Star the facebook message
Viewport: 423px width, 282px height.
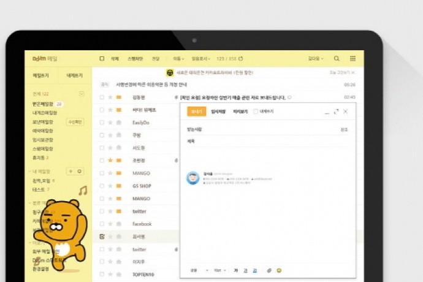pos(110,224)
